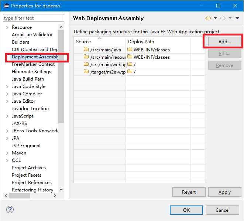The height and width of the screenshot is (221, 244).
Task: Click folder icon beside /target/m2e-wtp source
Action: point(86,71)
